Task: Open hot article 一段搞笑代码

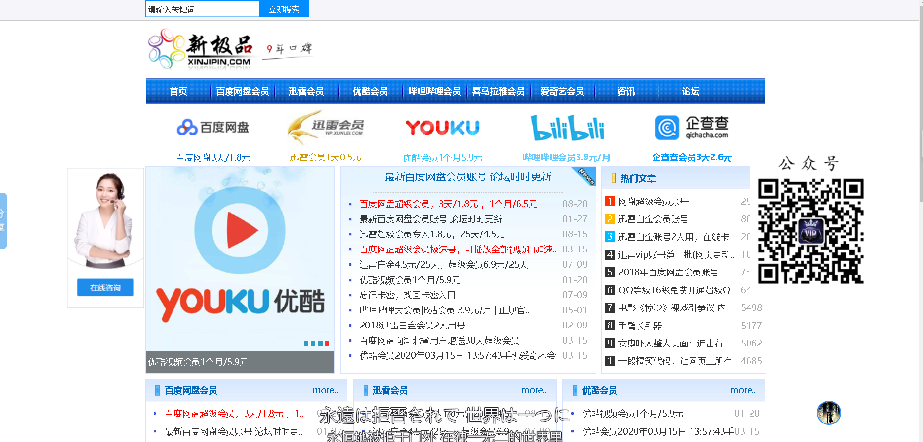Action: point(675,361)
